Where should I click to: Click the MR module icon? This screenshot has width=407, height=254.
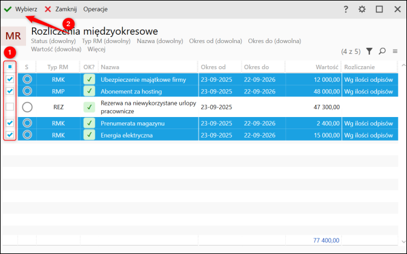click(13, 36)
